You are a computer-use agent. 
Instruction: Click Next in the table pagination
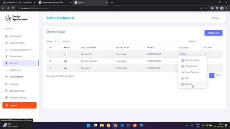coord(219,75)
